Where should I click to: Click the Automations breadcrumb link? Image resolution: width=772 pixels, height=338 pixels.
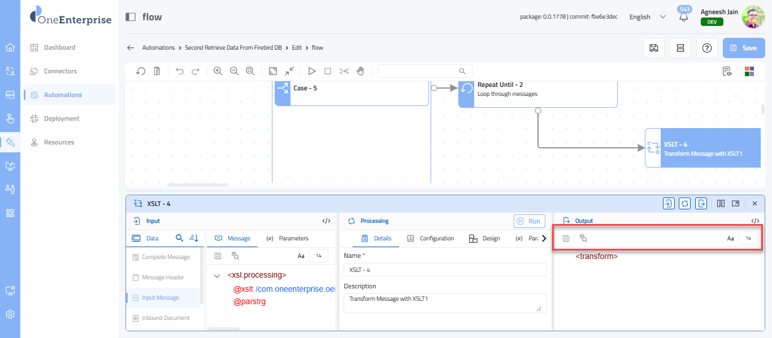tap(158, 48)
